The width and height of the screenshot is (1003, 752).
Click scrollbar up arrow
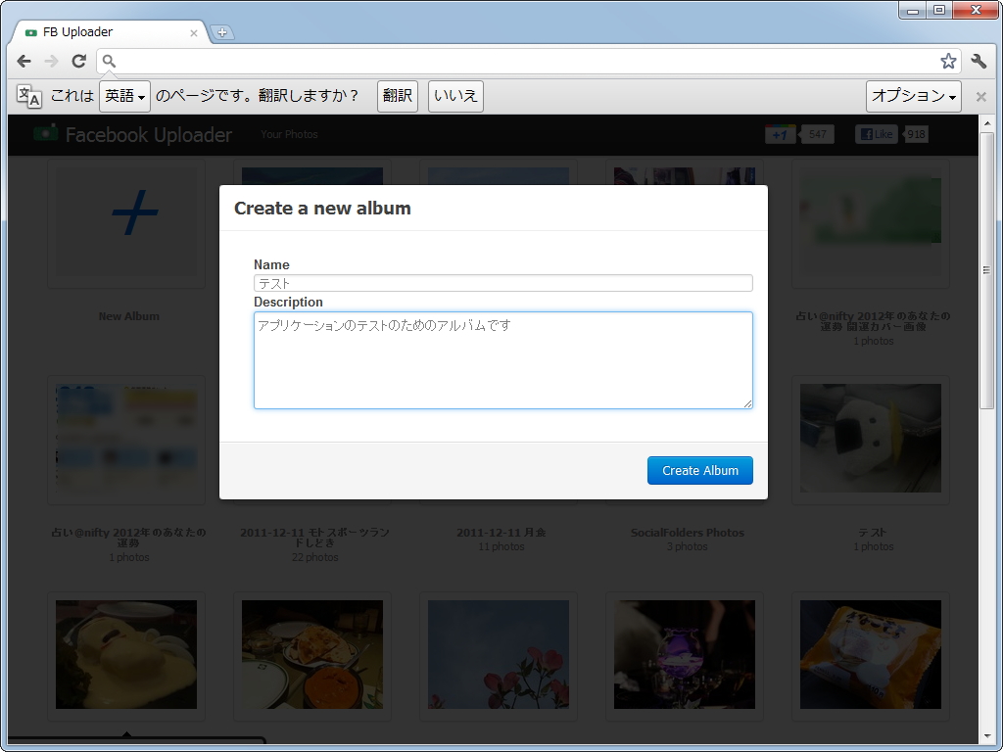pos(986,122)
